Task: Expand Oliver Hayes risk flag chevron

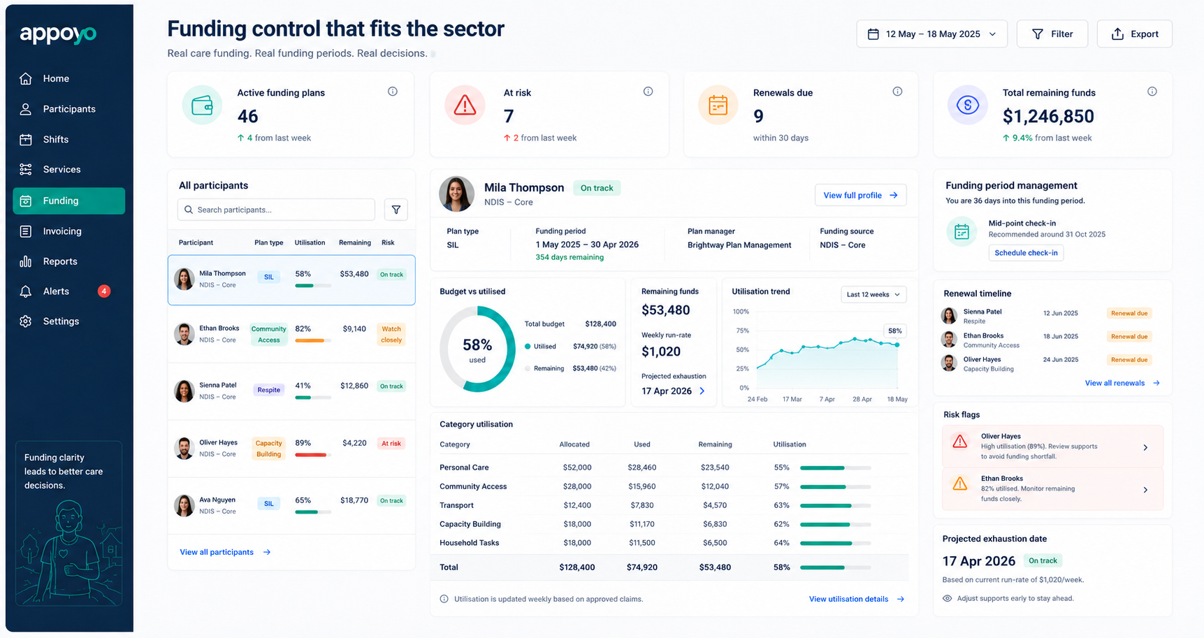Action: (x=1145, y=447)
